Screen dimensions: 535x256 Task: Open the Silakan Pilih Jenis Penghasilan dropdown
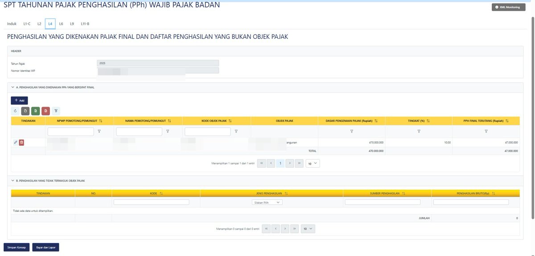[x=267, y=202]
